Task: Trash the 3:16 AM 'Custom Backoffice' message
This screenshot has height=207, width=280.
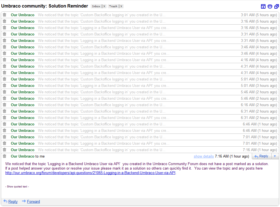Action: [4, 21]
